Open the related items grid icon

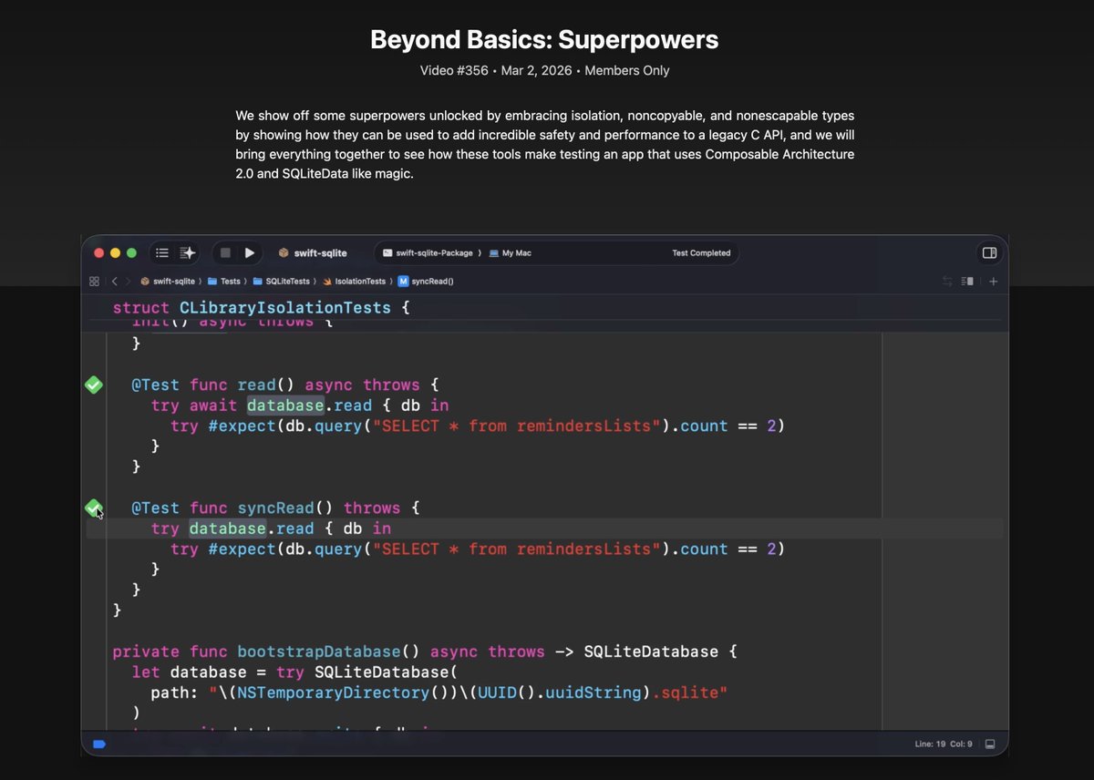click(x=94, y=282)
